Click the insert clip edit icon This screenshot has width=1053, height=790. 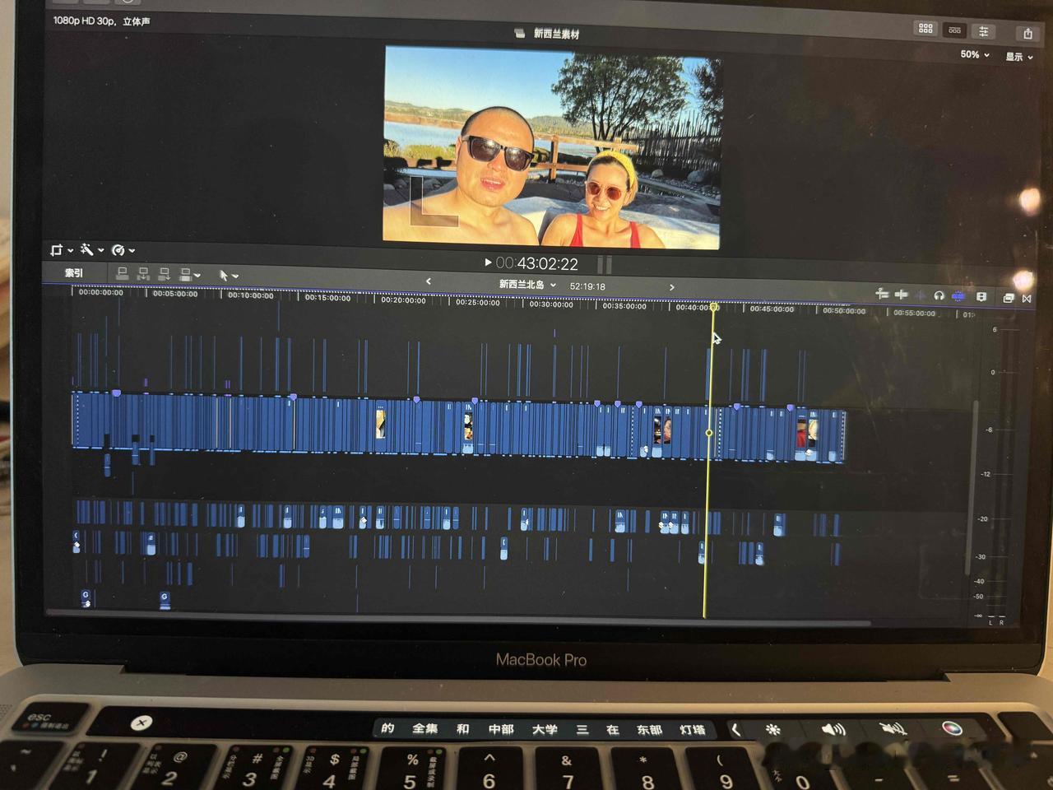(143, 274)
